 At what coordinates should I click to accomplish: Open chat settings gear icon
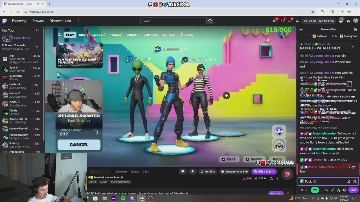coord(345,190)
